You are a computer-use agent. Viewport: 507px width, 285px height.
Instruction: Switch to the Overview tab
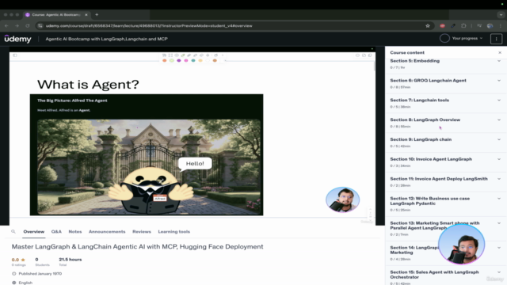[33, 231]
